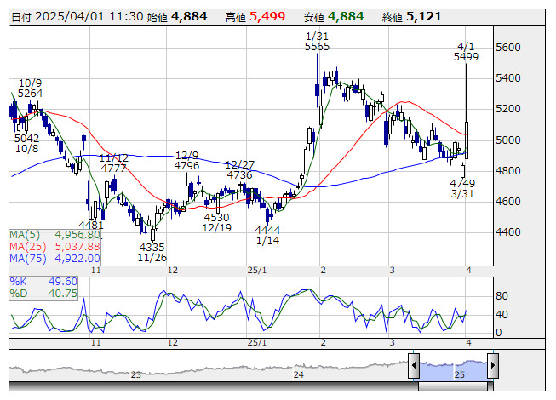Click the 4481 low label
Viewport: 556px width, 400px height.
coord(91,226)
